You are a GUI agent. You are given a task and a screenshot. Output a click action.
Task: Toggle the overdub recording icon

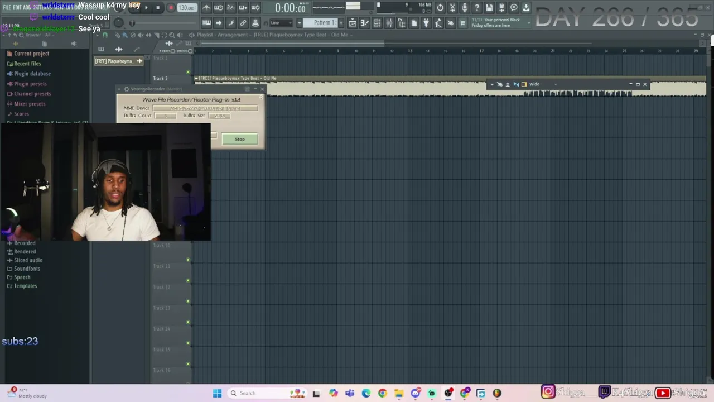click(x=243, y=8)
